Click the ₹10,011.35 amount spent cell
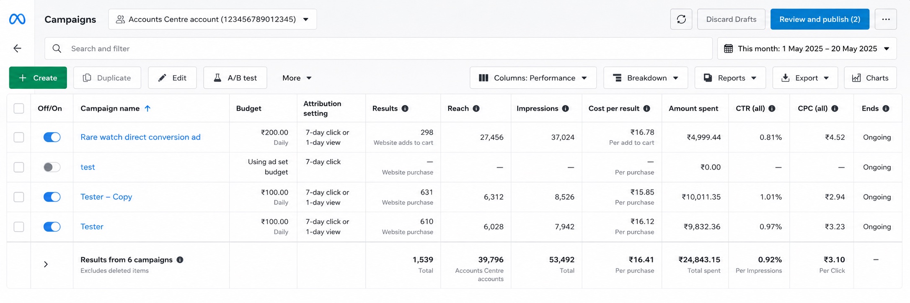 tap(701, 197)
